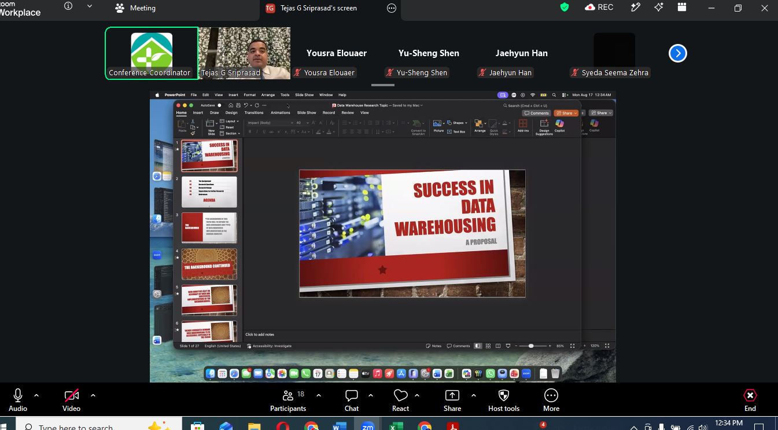Click Accessibility: Investigate in status bar
Screen dimensions: 778x430
coord(269,346)
